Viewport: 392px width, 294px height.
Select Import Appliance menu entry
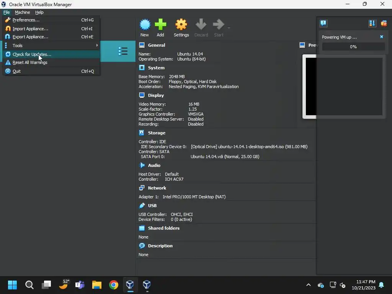coord(51,28)
